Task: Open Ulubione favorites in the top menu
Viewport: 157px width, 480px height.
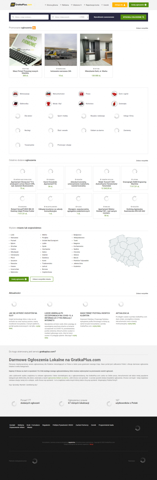Action: pos(76,5)
